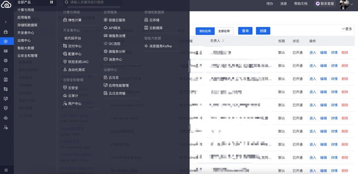Expand the 更多 filter options
358x174 pixels.
coord(347,29)
